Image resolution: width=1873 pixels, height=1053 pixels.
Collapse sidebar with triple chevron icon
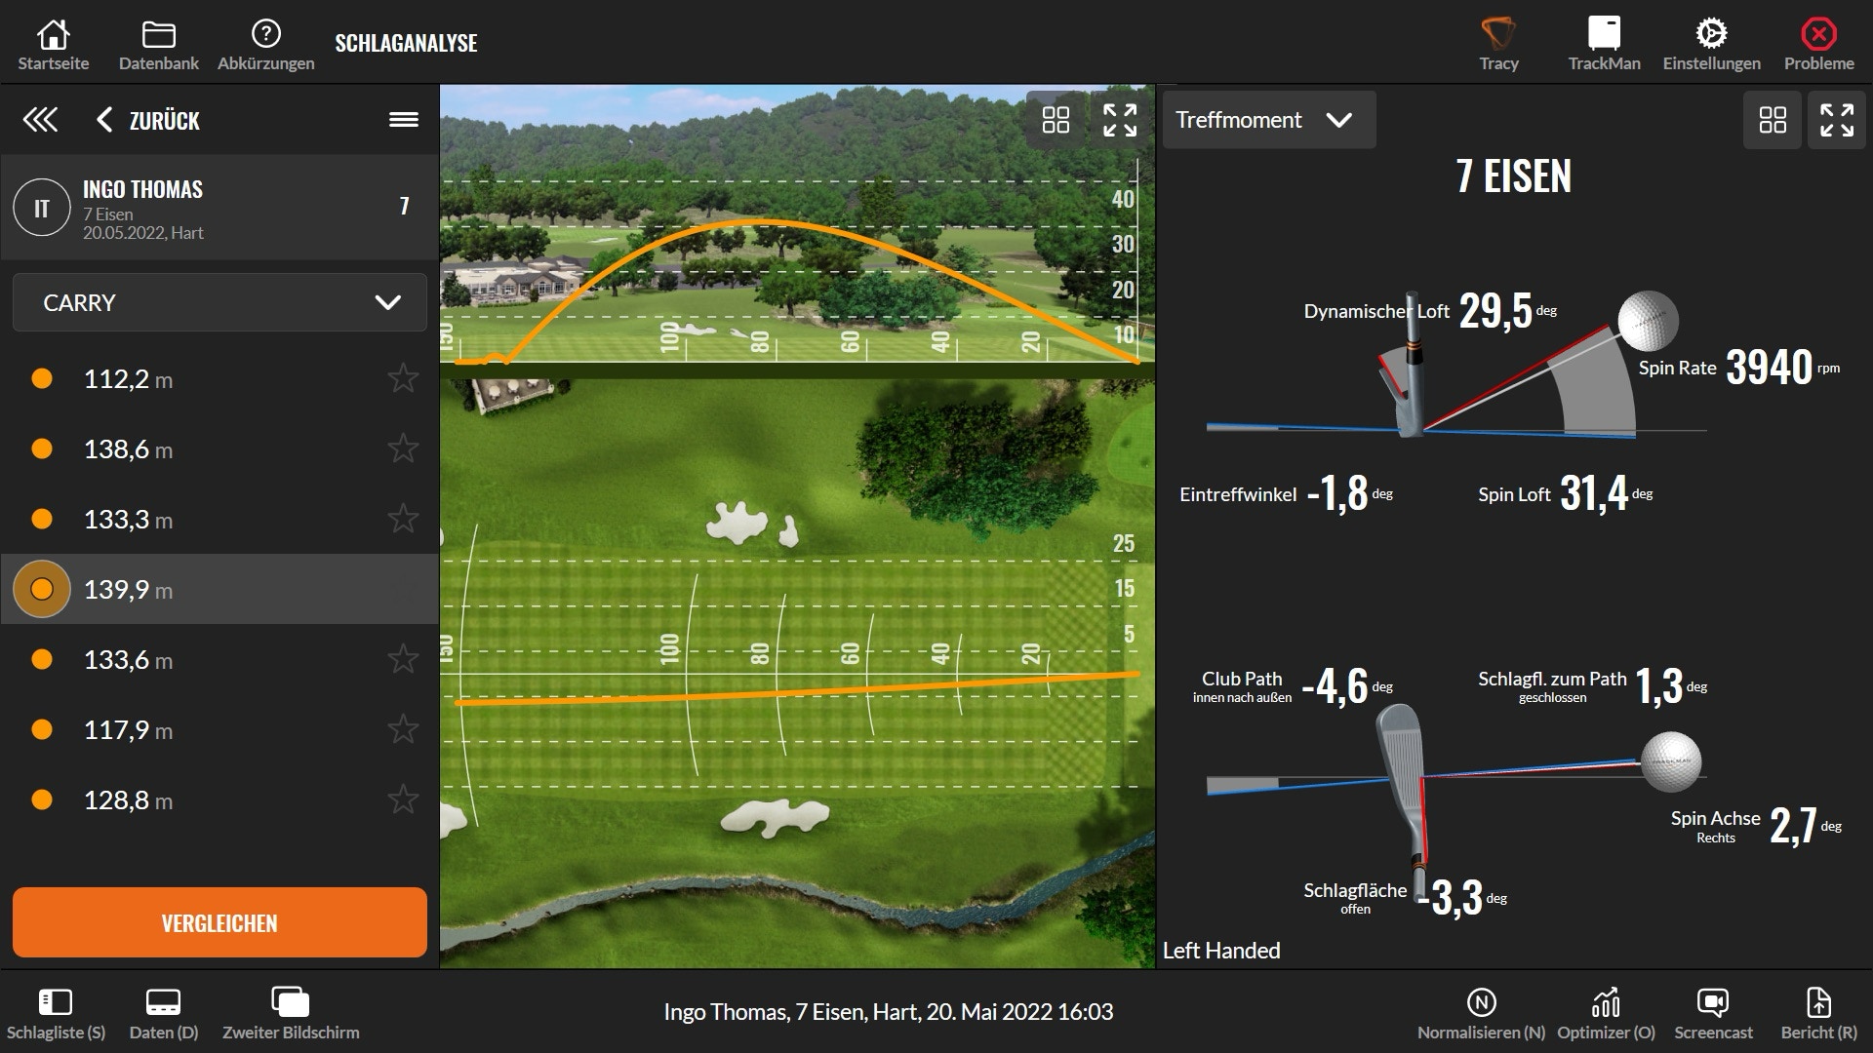coord(40,120)
